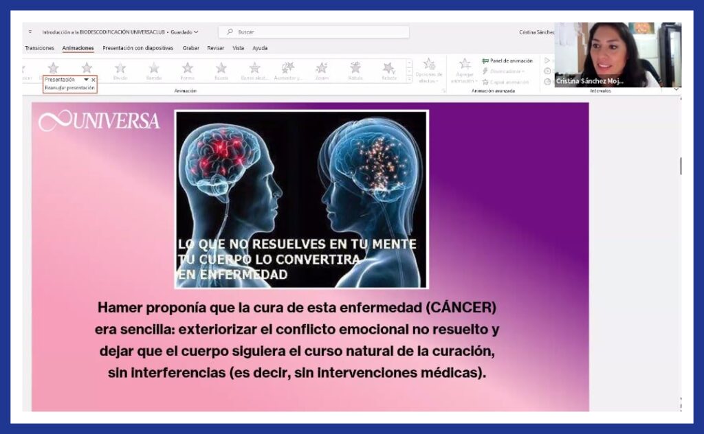Open the Presentación con diapositivas tab
The width and height of the screenshot is (704, 434).
pyautogui.click(x=137, y=48)
